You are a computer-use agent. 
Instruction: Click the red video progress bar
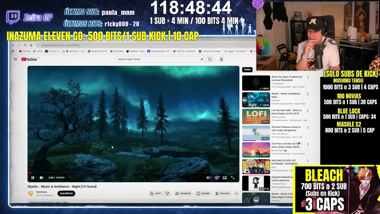click(x=133, y=173)
